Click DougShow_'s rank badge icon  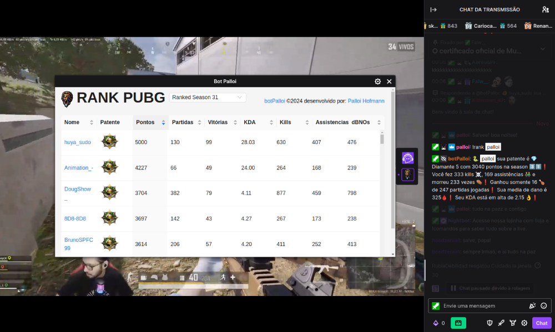tap(109, 192)
